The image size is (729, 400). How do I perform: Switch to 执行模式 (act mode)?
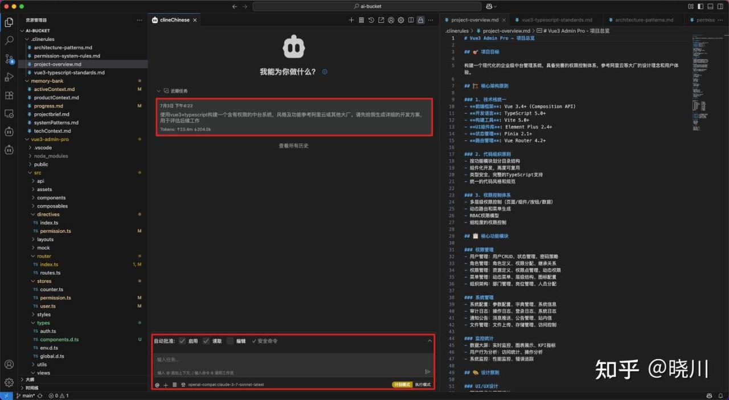[x=423, y=385]
